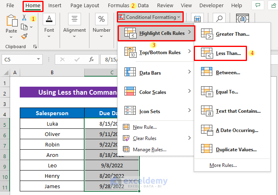Screen dimensions: 278x195
Task: Open the Alignment group icon
Action: pos(75,19)
